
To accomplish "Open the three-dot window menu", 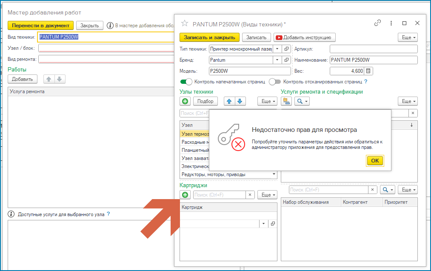I will [391, 23].
